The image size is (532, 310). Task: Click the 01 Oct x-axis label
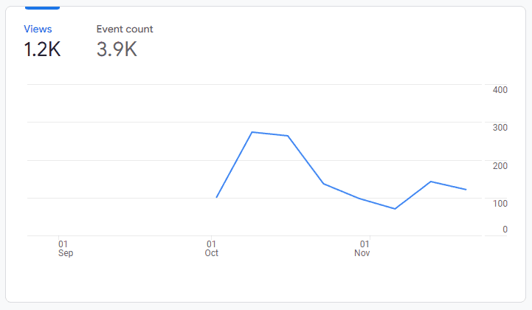pyautogui.click(x=212, y=248)
